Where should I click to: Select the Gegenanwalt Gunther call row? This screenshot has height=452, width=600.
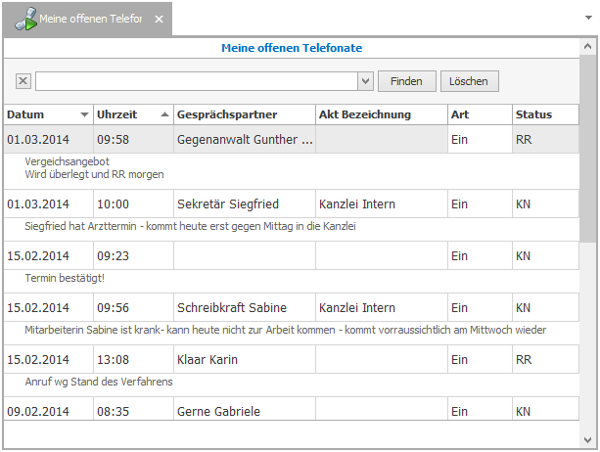click(x=245, y=140)
